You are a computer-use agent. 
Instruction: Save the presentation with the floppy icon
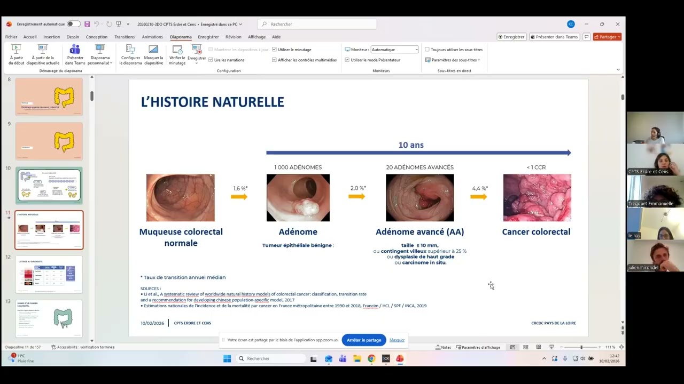pos(87,24)
